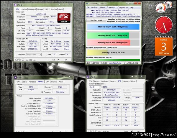Viewport: 177px width, 138px height.
Task: Open Mainboard tab in top CPU-Z window
Action: click(x=32, y=9)
